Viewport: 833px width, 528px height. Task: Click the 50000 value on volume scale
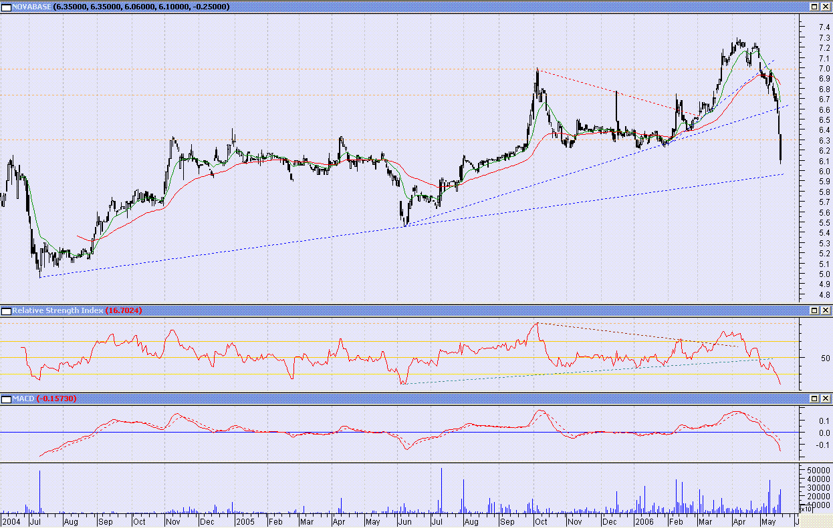coord(820,471)
